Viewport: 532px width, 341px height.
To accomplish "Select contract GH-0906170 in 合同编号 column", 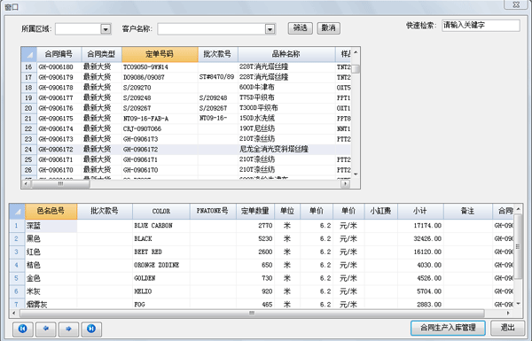I will [x=59, y=170].
